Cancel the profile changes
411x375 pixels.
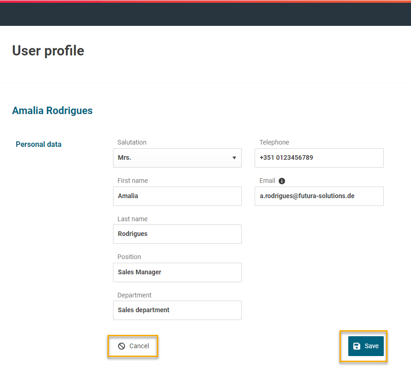[x=133, y=346]
